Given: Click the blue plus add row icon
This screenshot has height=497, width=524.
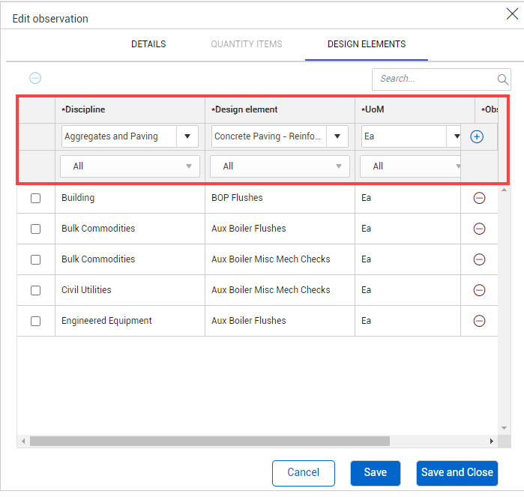Looking at the screenshot, I should pos(477,137).
